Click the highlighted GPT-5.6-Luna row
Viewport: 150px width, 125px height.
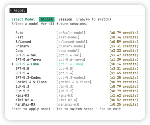coord(75,64)
